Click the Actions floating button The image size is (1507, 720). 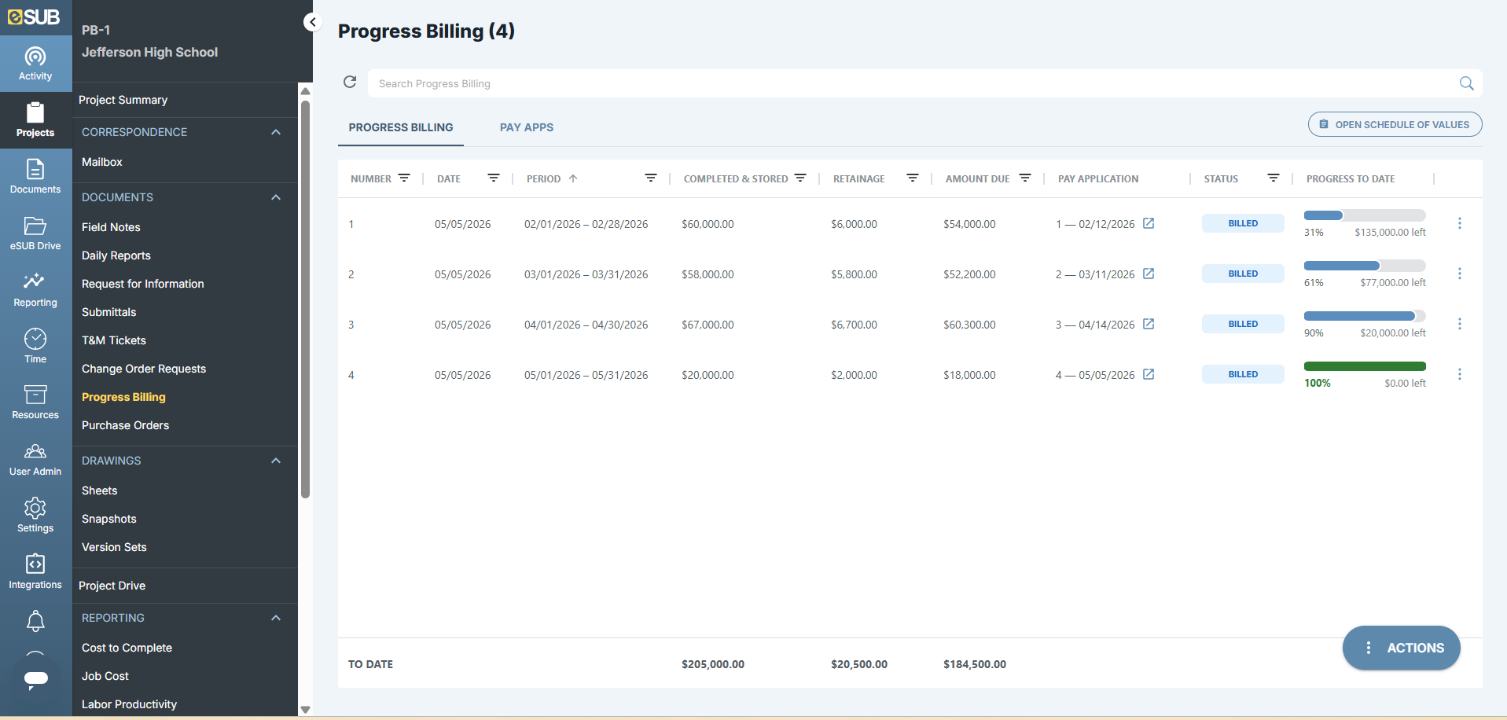pos(1401,648)
